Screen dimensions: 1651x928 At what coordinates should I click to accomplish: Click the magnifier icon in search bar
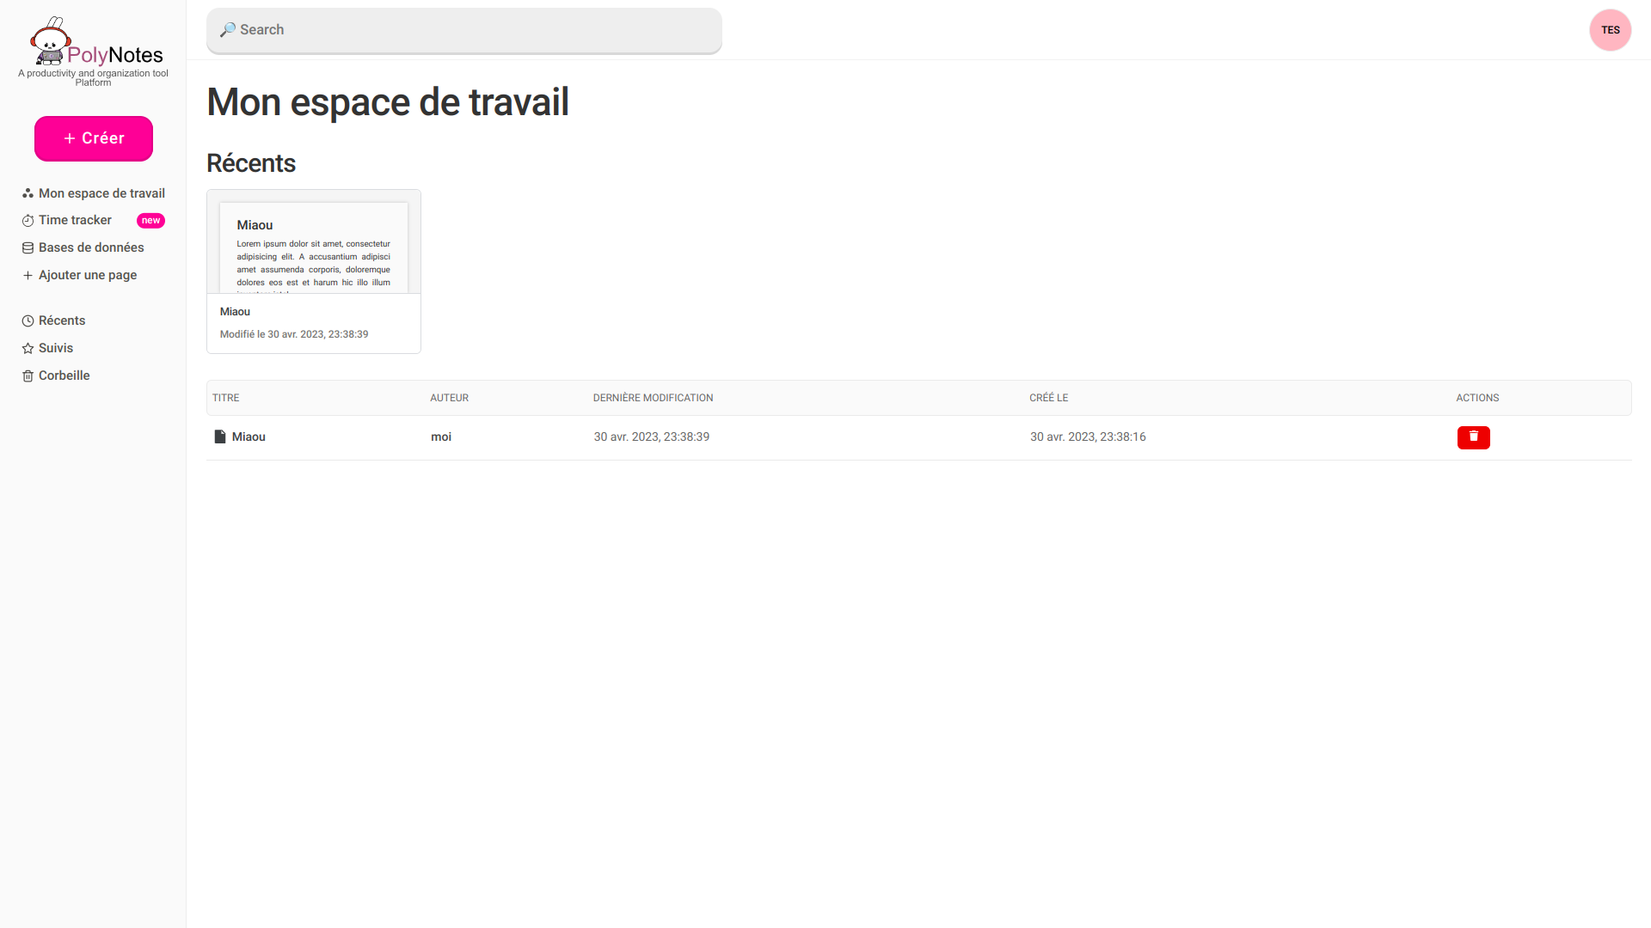pyautogui.click(x=227, y=30)
